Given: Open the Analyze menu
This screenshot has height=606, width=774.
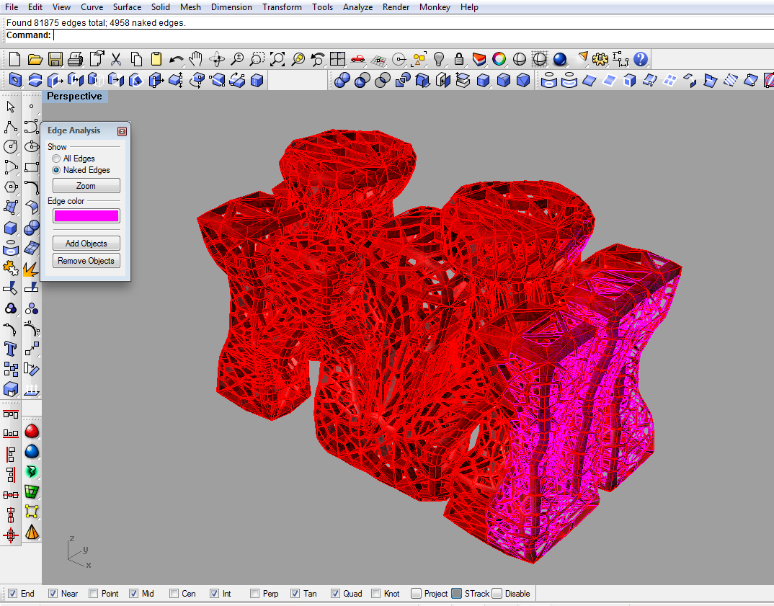Looking at the screenshot, I should (x=357, y=7).
